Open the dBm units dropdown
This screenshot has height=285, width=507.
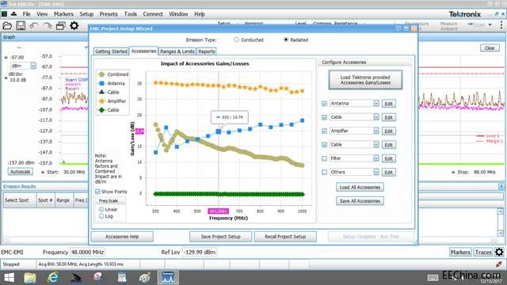pos(33,66)
